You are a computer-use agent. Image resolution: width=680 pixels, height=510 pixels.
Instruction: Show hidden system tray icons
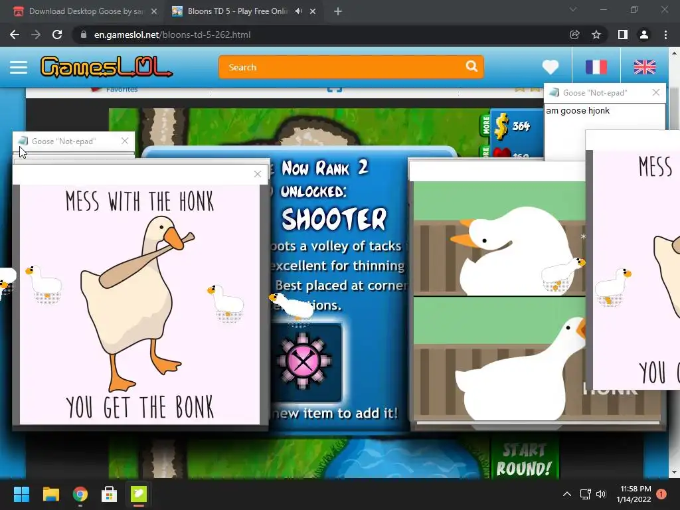[x=567, y=494]
